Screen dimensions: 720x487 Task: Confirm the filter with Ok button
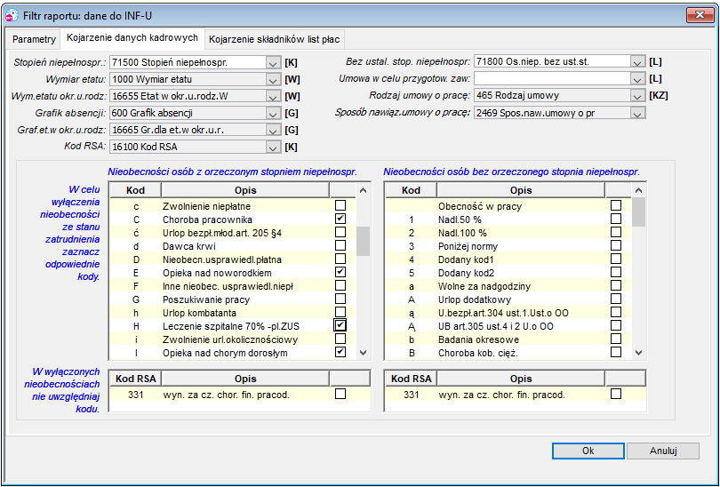pos(588,451)
